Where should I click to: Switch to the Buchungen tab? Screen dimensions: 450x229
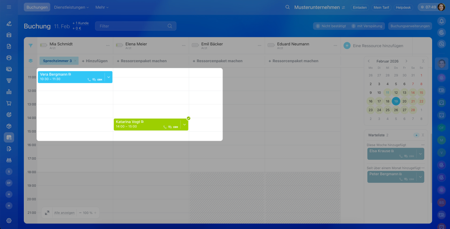pyautogui.click(x=37, y=7)
